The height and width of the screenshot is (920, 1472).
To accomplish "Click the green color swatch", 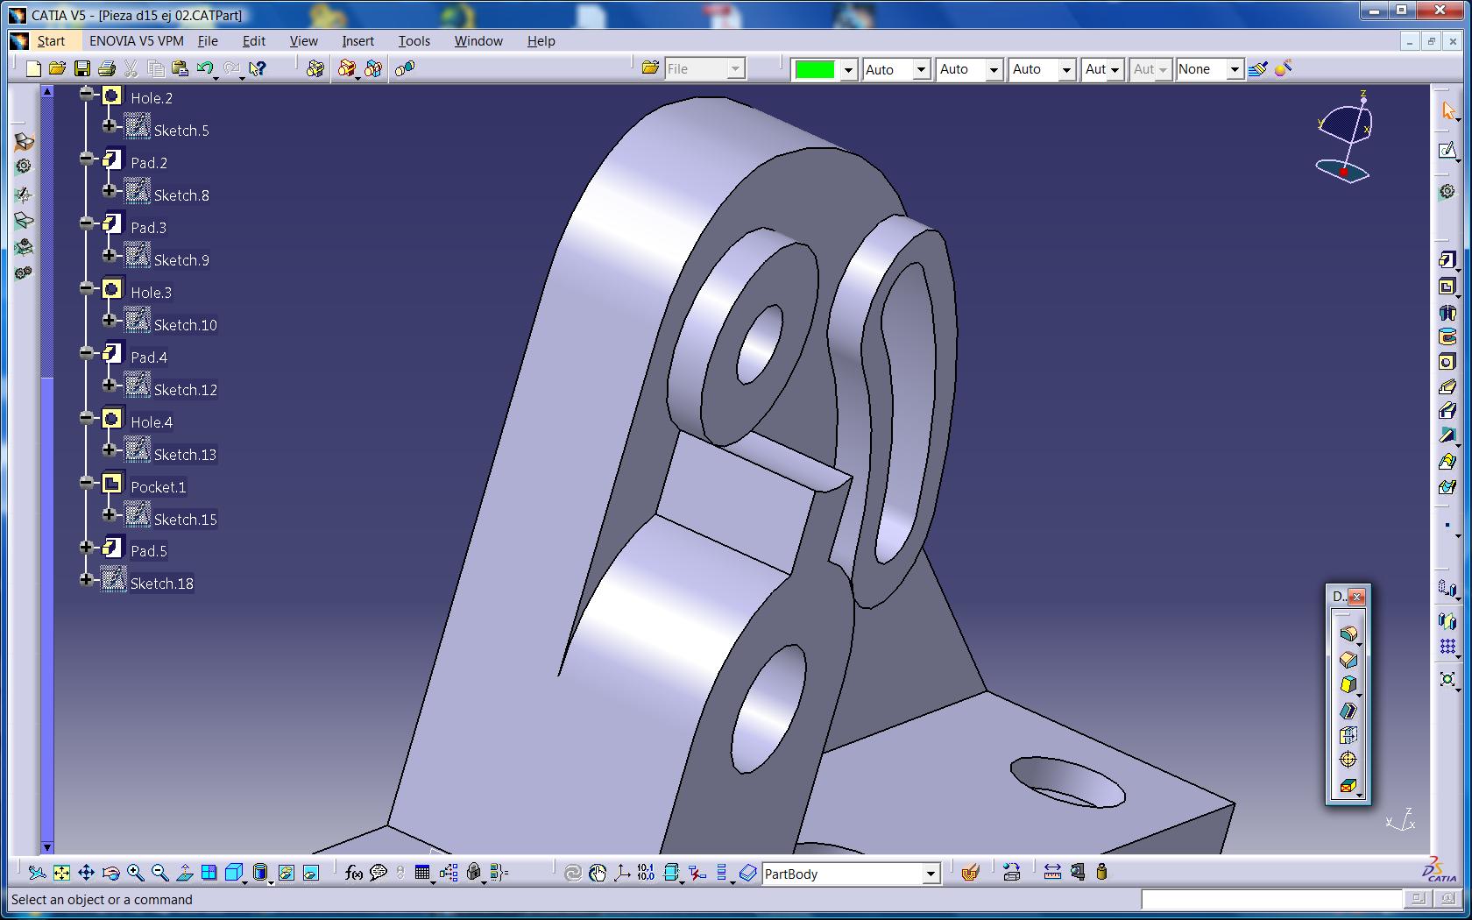I will (815, 69).
